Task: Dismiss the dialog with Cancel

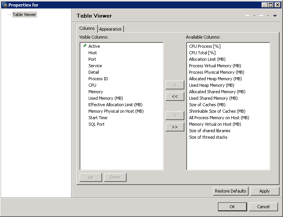Action: (263, 207)
